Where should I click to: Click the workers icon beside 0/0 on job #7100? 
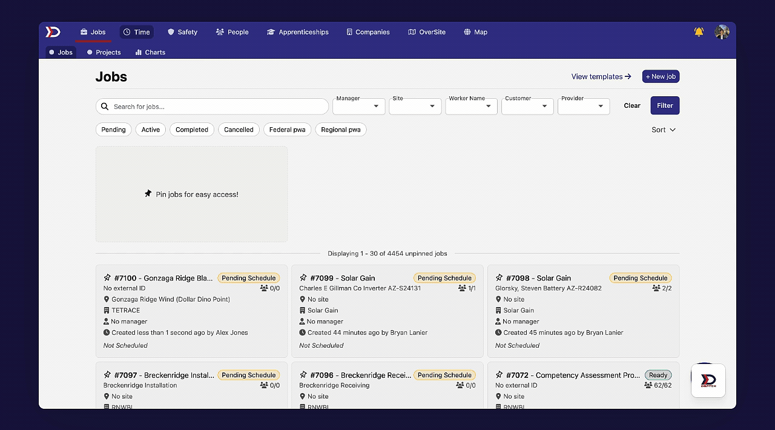coord(264,288)
